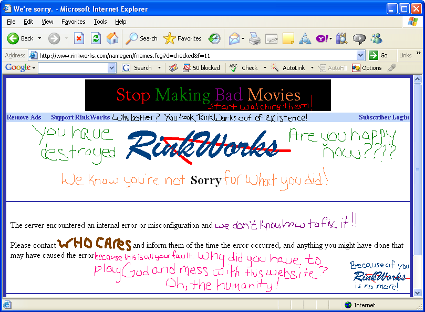Viewport: 425px width, 312px height.
Task: Click the Internet zone status indicator
Action: (x=360, y=305)
